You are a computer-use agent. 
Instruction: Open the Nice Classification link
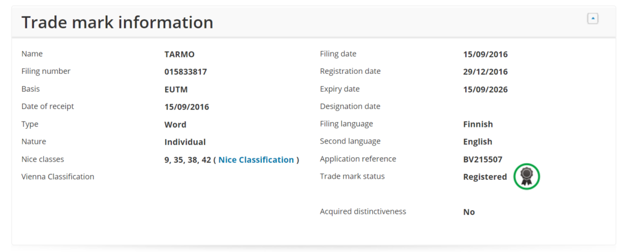(256, 160)
